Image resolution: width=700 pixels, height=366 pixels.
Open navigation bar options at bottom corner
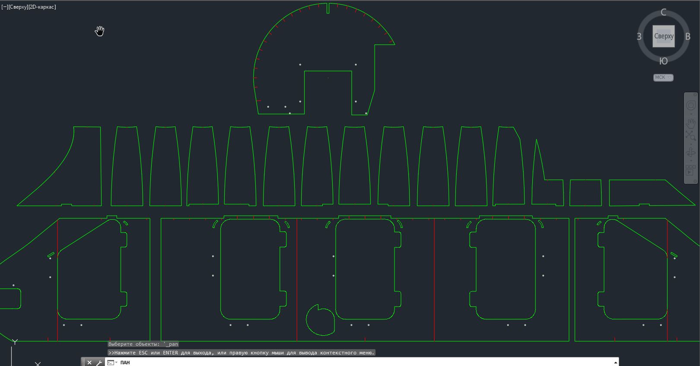695,181
